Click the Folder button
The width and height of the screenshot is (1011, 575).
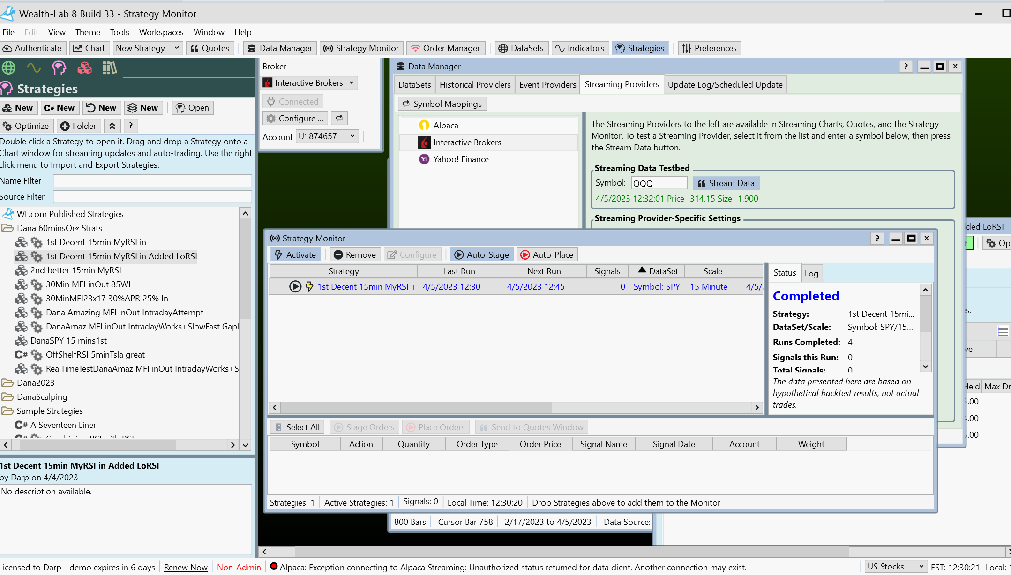[x=79, y=126]
